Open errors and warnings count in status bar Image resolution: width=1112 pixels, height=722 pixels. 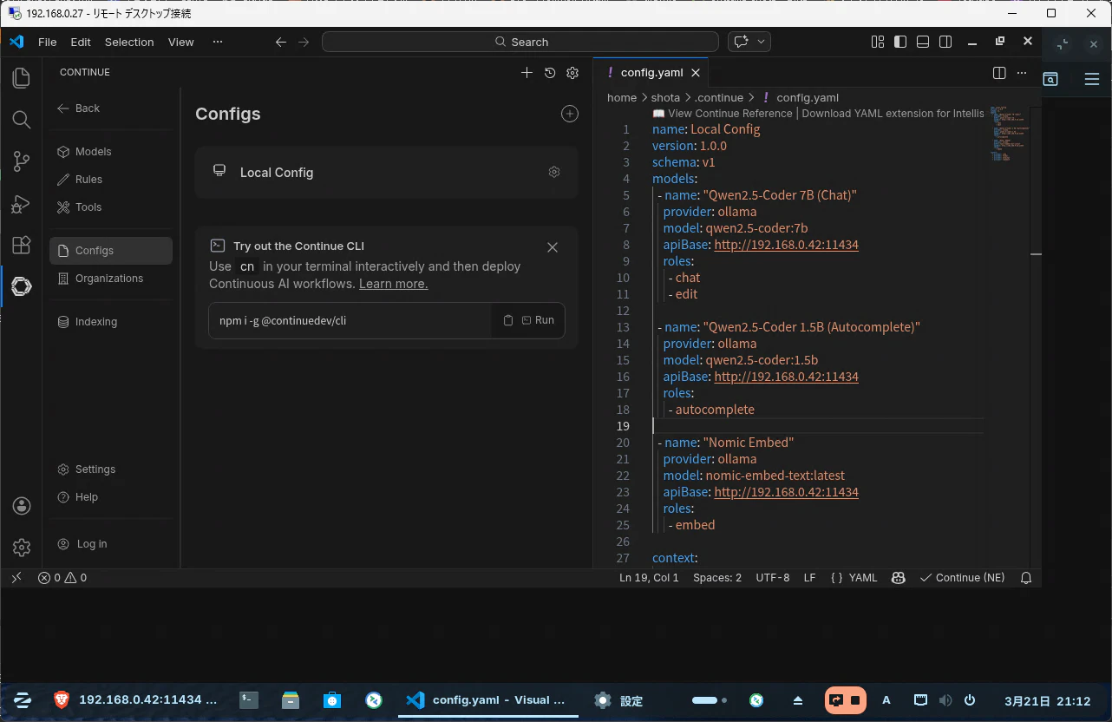tap(62, 578)
